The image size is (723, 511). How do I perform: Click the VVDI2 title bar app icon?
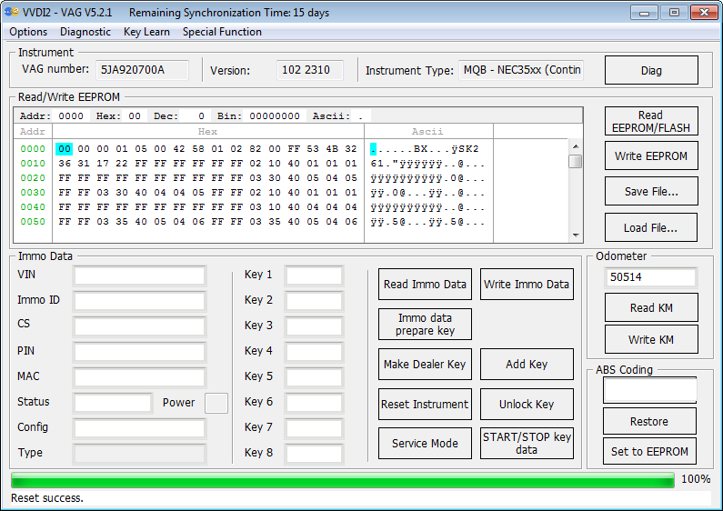12,12
